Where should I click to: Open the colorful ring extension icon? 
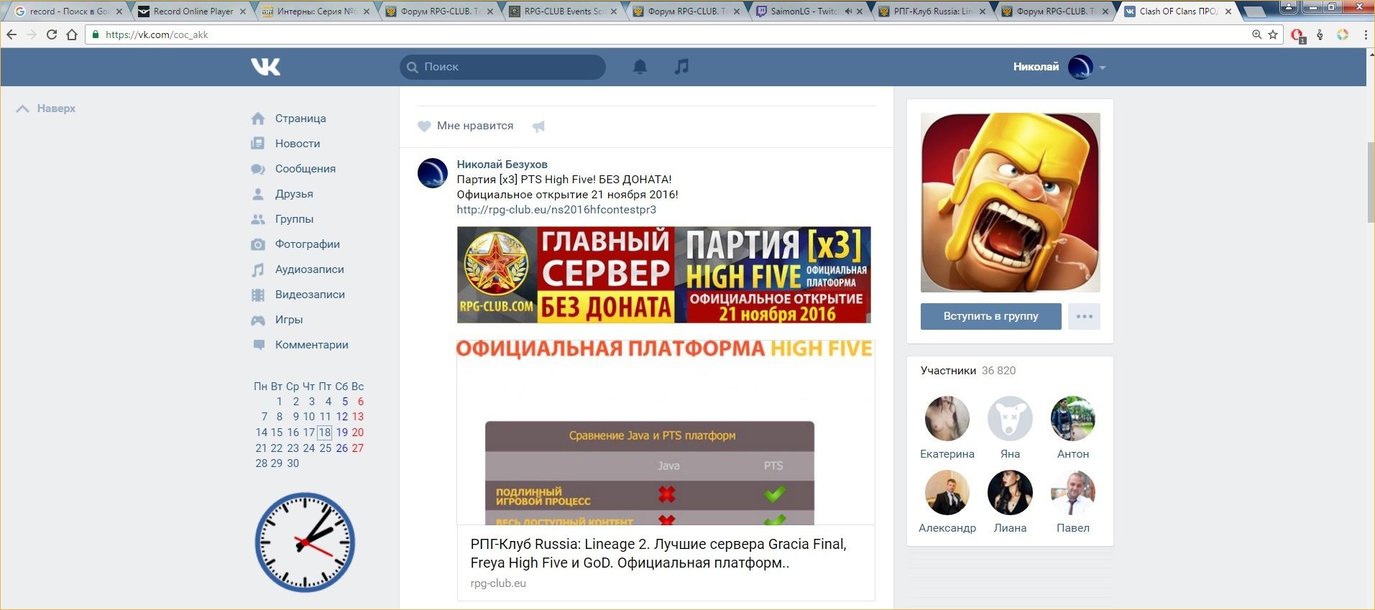[x=1342, y=34]
